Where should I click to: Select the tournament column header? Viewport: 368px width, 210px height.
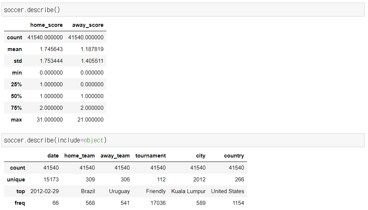click(150, 156)
